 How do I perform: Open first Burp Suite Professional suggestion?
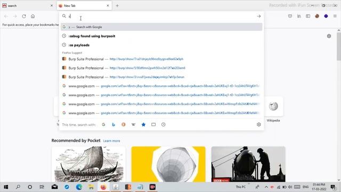pyautogui.click(x=161, y=59)
